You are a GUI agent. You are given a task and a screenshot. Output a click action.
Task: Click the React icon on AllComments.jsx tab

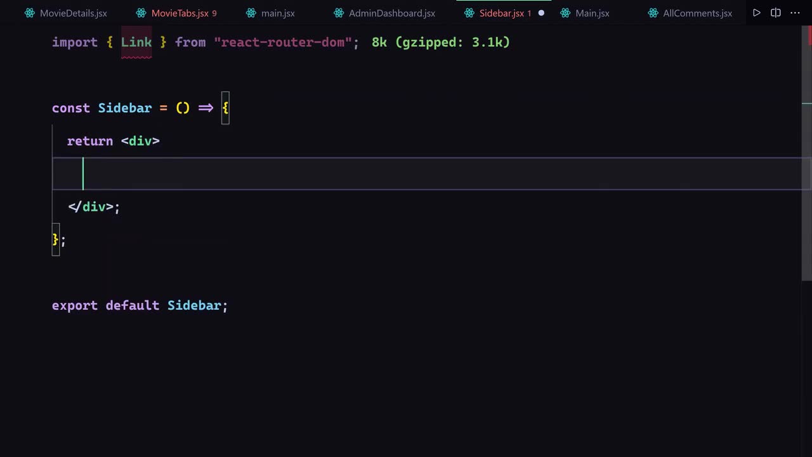tap(653, 13)
